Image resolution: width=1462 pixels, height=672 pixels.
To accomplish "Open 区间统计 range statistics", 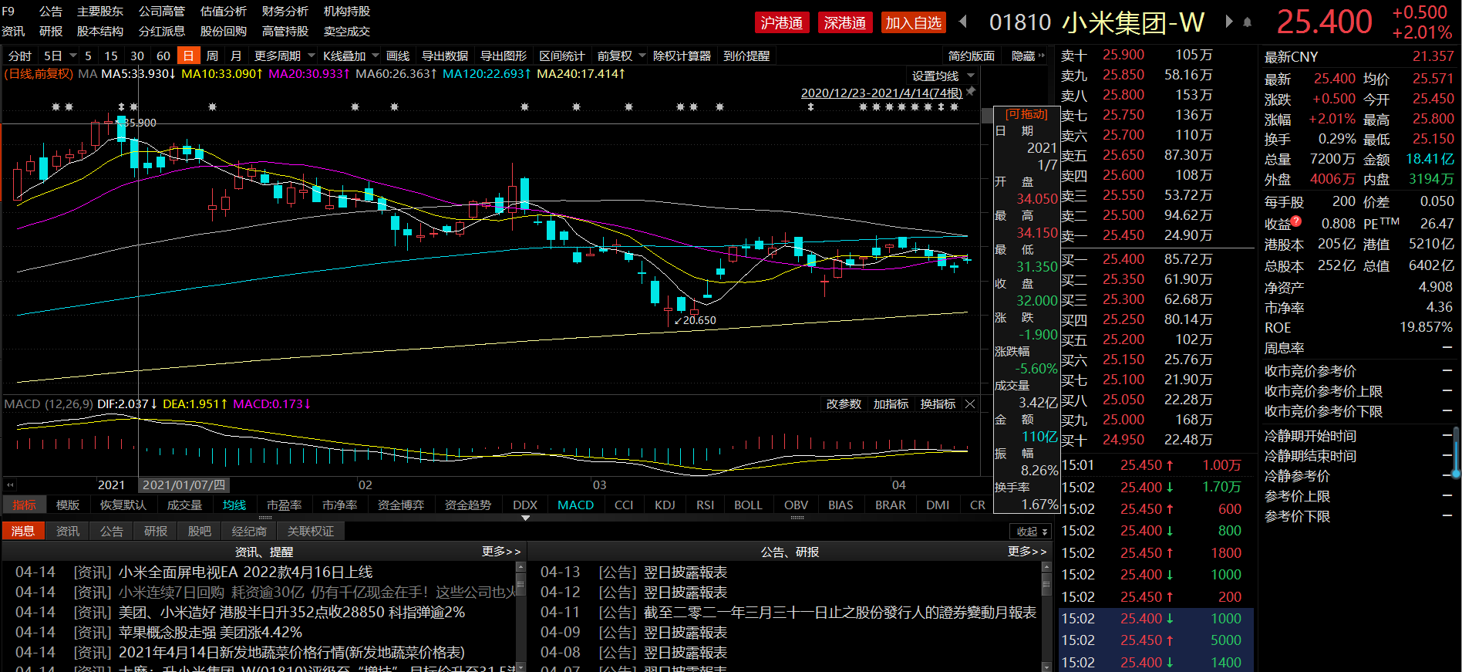I will pyautogui.click(x=562, y=56).
